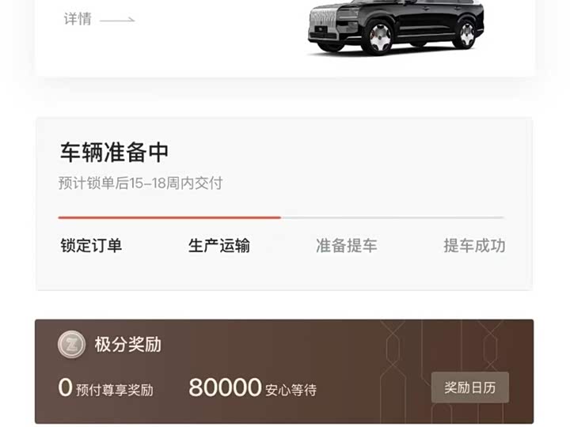Tap the 0 预付尊享奖励 value

(106, 387)
